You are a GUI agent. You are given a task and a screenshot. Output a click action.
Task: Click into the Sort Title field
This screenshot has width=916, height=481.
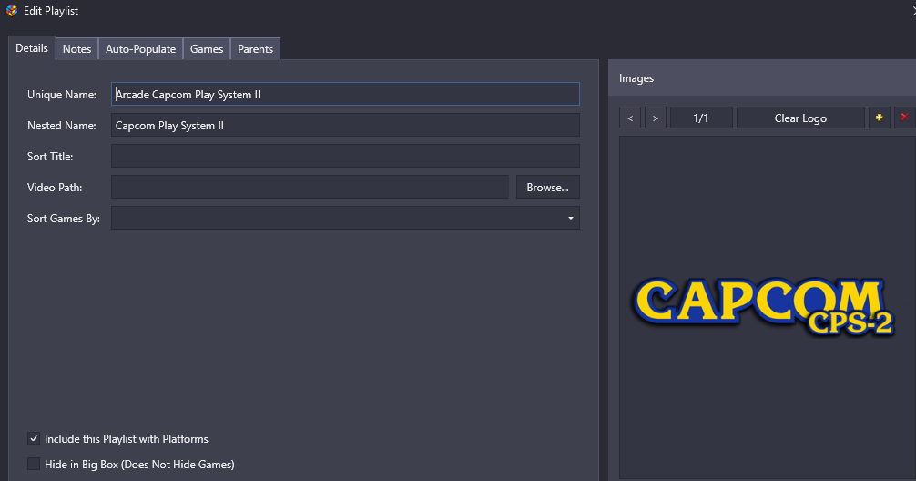[345, 156]
